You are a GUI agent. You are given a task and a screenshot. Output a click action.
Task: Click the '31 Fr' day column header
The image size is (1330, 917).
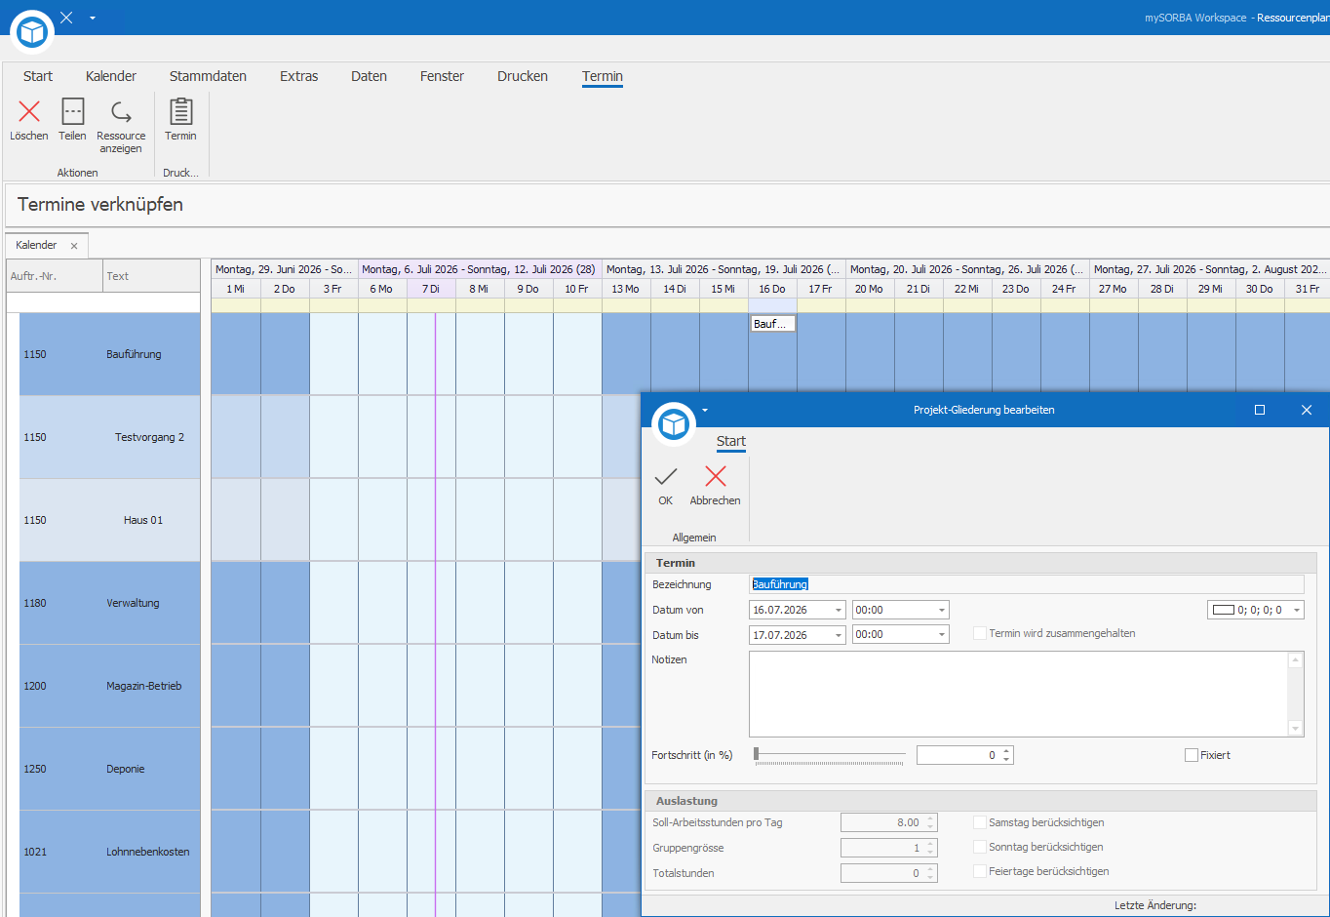coord(1308,289)
